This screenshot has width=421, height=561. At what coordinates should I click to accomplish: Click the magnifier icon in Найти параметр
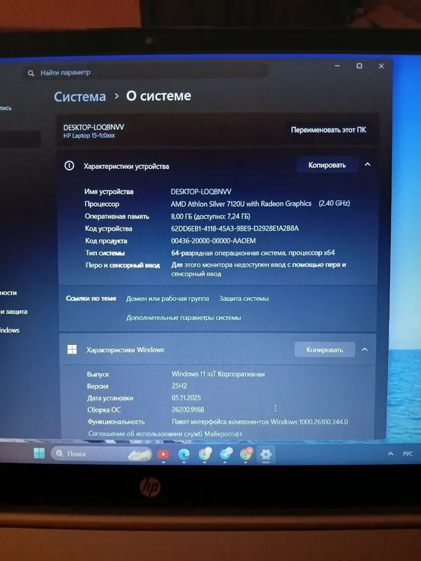(x=31, y=73)
